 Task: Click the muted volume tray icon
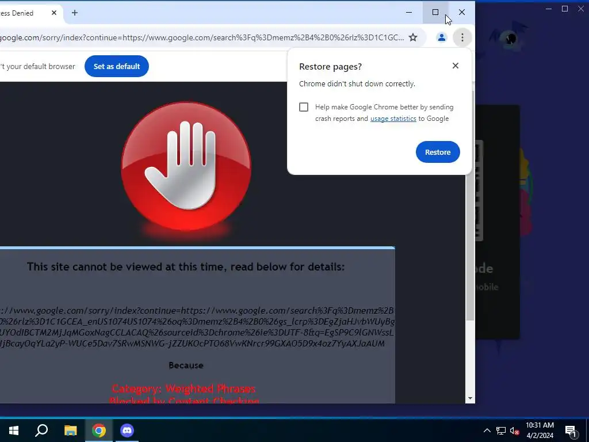[514, 430]
